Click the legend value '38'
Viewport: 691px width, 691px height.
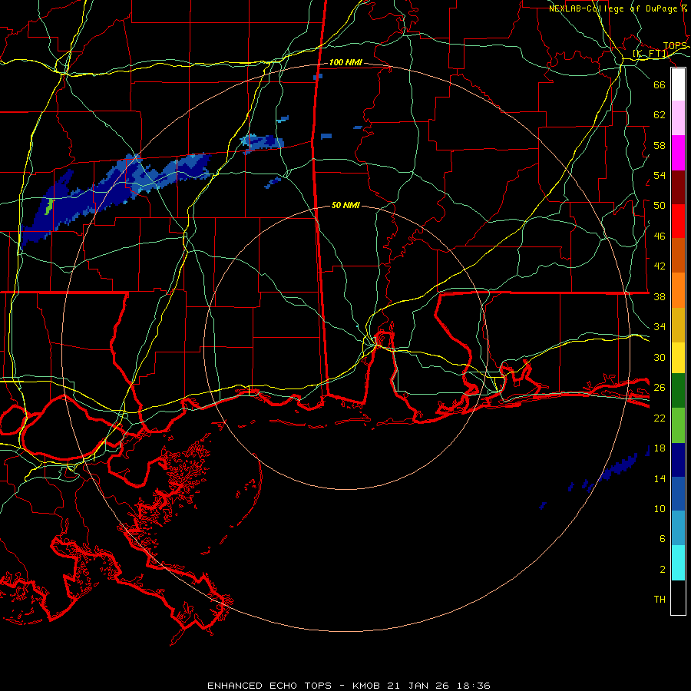coord(660,296)
